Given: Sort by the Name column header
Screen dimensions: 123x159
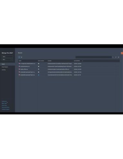Looking at the screenshot, I should [20, 61].
